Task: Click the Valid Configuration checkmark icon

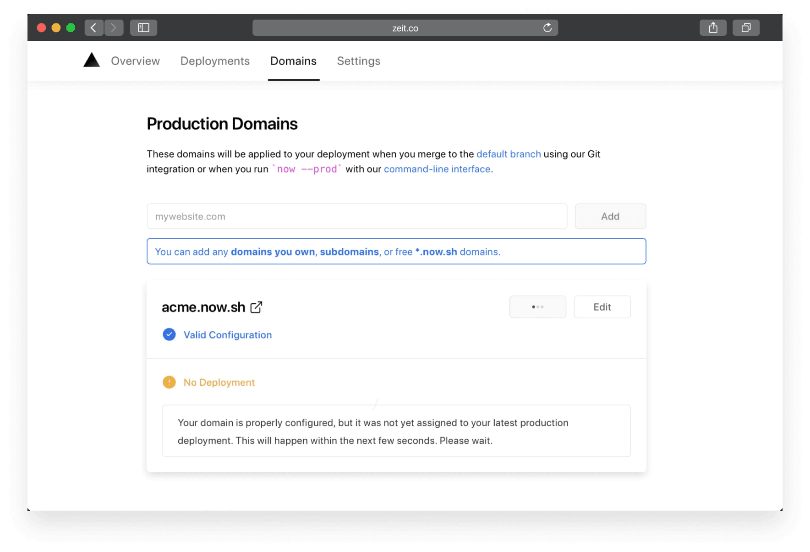Action: click(x=169, y=334)
